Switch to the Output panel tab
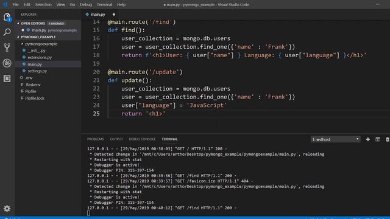390x219 pixels. 116,139
